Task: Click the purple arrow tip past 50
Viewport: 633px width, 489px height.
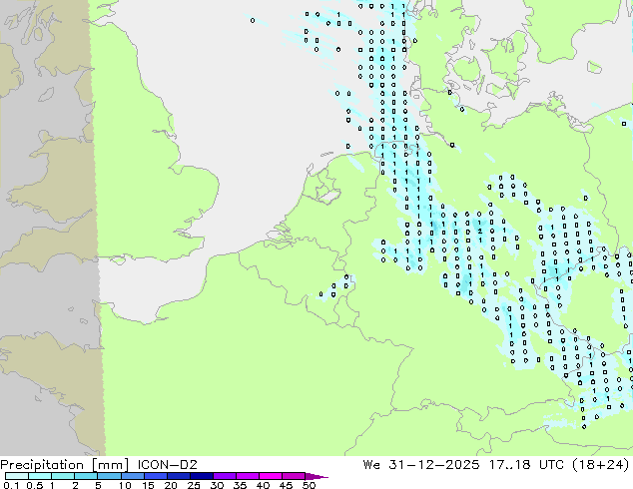Action: (x=316, y=476)
